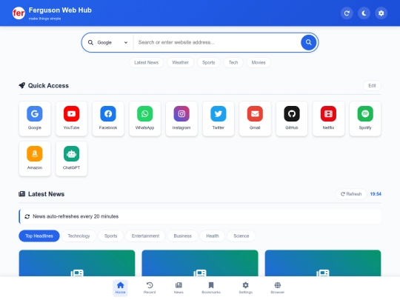The height and width of the screenshot is (300, 400).
Task: Open the Facebook shortcut
Action: [x=108, y=119]
